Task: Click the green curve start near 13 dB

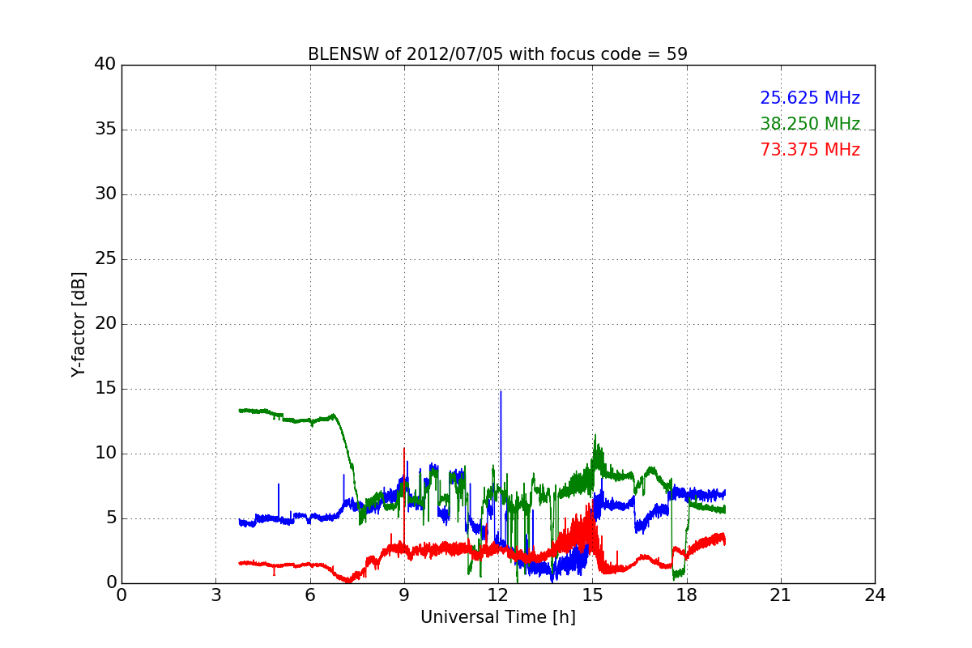Action: click(241, 411)
